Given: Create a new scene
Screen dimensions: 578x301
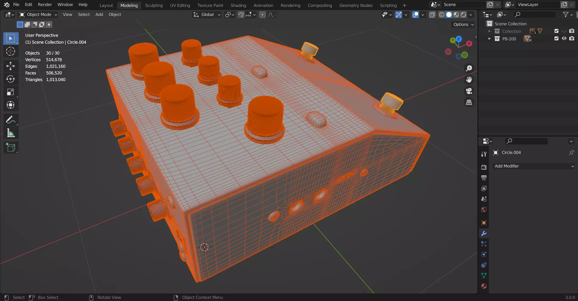Looking at the screenshot, I should click(x=490, y=5).
